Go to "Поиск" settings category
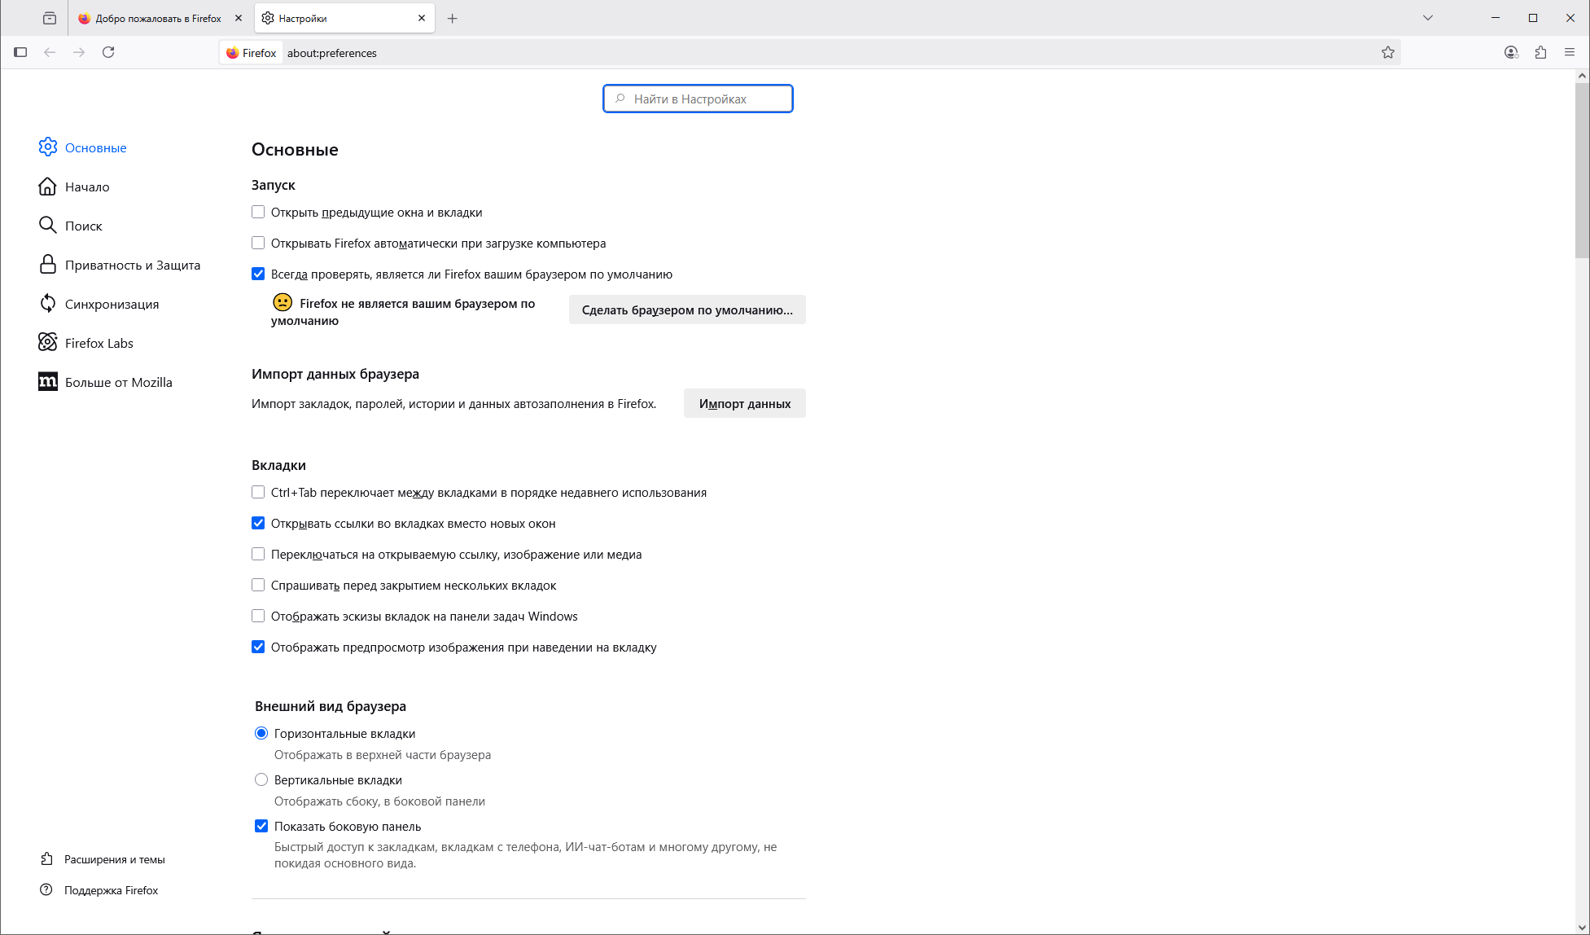This screenshot has height=935, width=1590. 83,226
